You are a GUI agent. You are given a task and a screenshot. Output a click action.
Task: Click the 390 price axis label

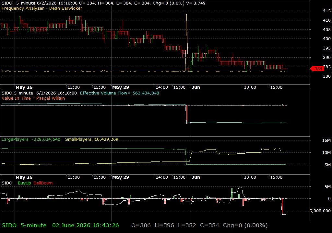(327, 57)
